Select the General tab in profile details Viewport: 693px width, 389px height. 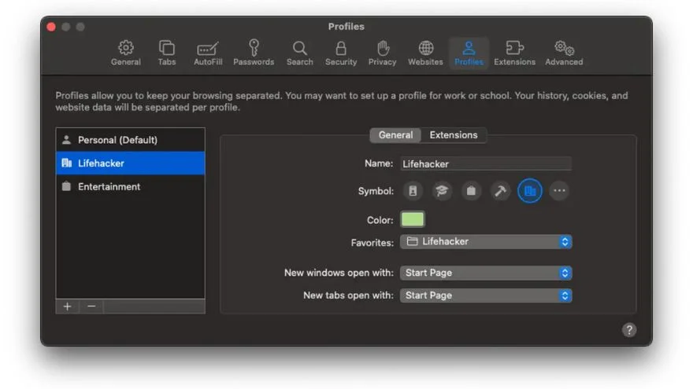[x=395, y=135]
